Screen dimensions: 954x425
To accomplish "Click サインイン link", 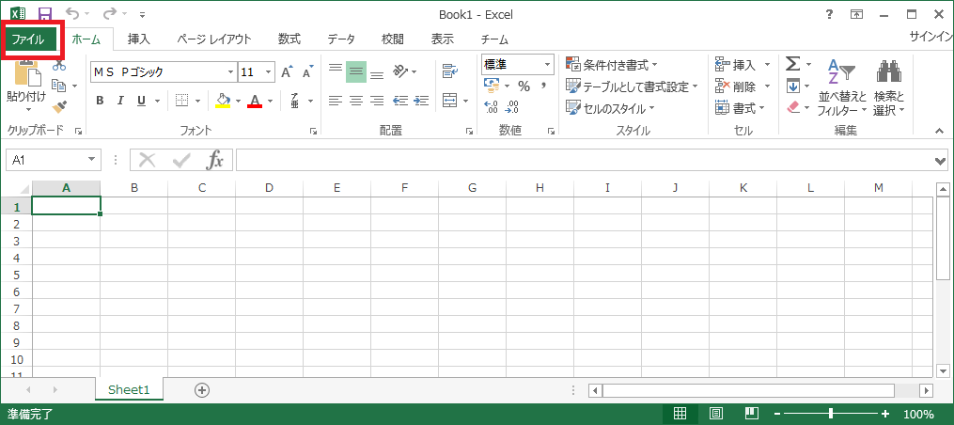I will click(x=931, y=38).
